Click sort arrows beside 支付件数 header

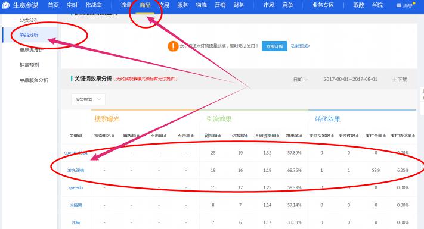point(357,136)
